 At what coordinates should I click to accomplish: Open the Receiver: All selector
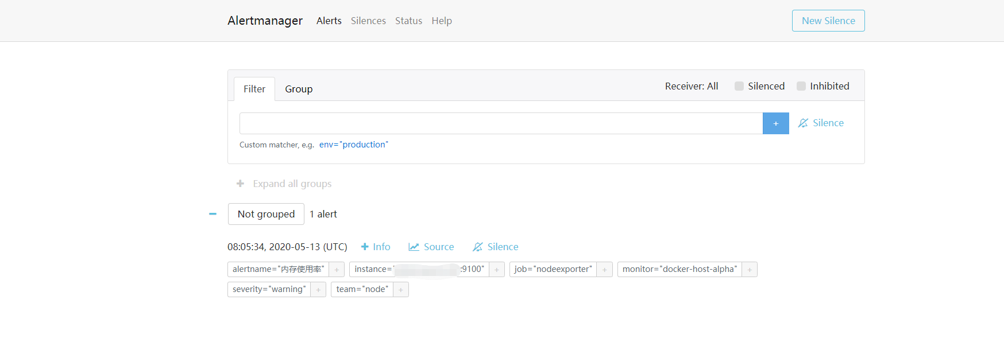(x=692, y=86)
